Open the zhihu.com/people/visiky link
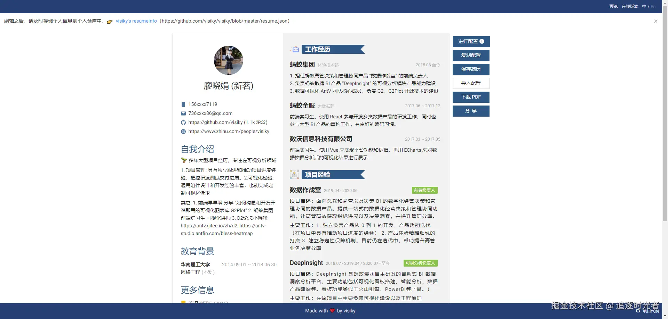 229,132
